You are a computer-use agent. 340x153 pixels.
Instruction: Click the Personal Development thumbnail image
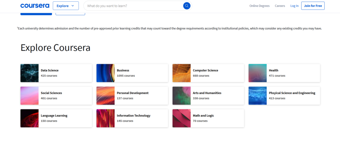(x=105, y=96)
